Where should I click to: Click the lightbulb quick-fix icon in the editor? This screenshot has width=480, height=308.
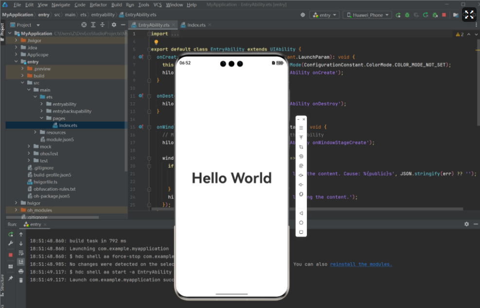click(x=156, y=42)
